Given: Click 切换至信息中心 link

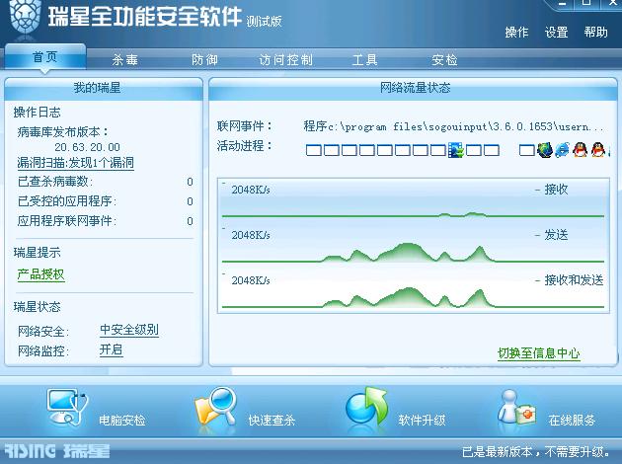Looking at the screenshot, I should coord(539,353).
